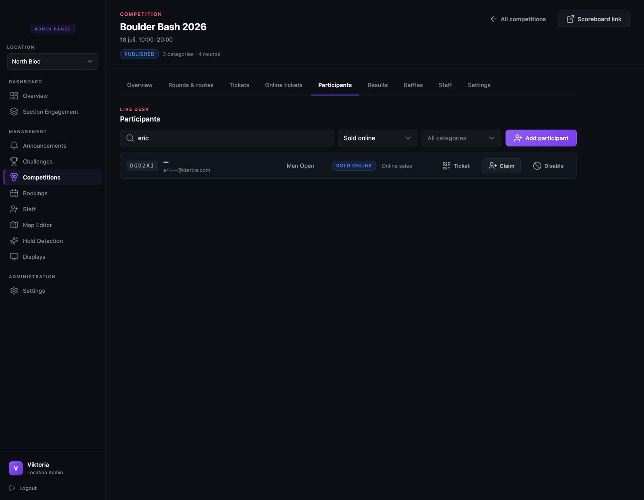
Task: Click the Logout link
Action: pyautogui.click(x=23, y=488)
